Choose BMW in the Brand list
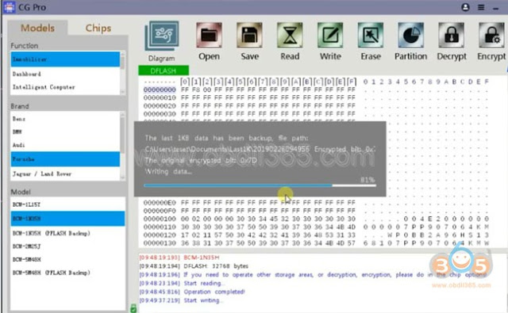508x313 pixels. pyautogui.click(x=65, y=132)
